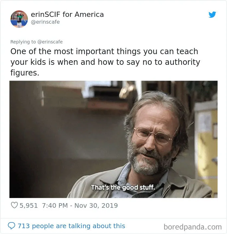
Task: Click the words 'authority figures' in tweet
Action: click(105, 67)
